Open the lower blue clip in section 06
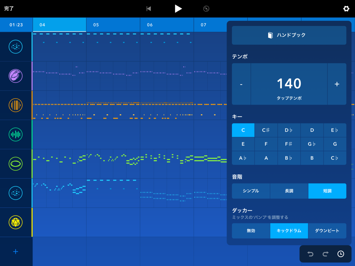The image size is (355, 266). tap(167, 193)
